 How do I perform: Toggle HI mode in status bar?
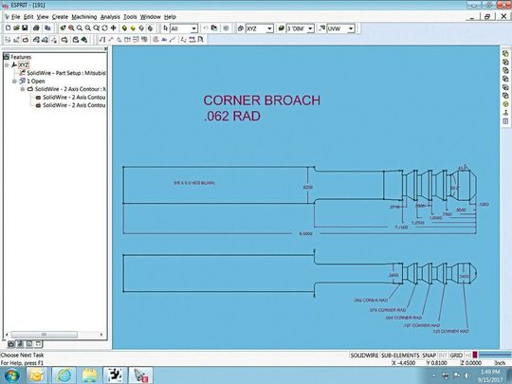467,355
